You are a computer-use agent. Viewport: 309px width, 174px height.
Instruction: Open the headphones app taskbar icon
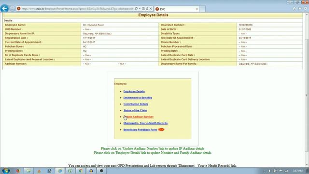pos(91,171)
